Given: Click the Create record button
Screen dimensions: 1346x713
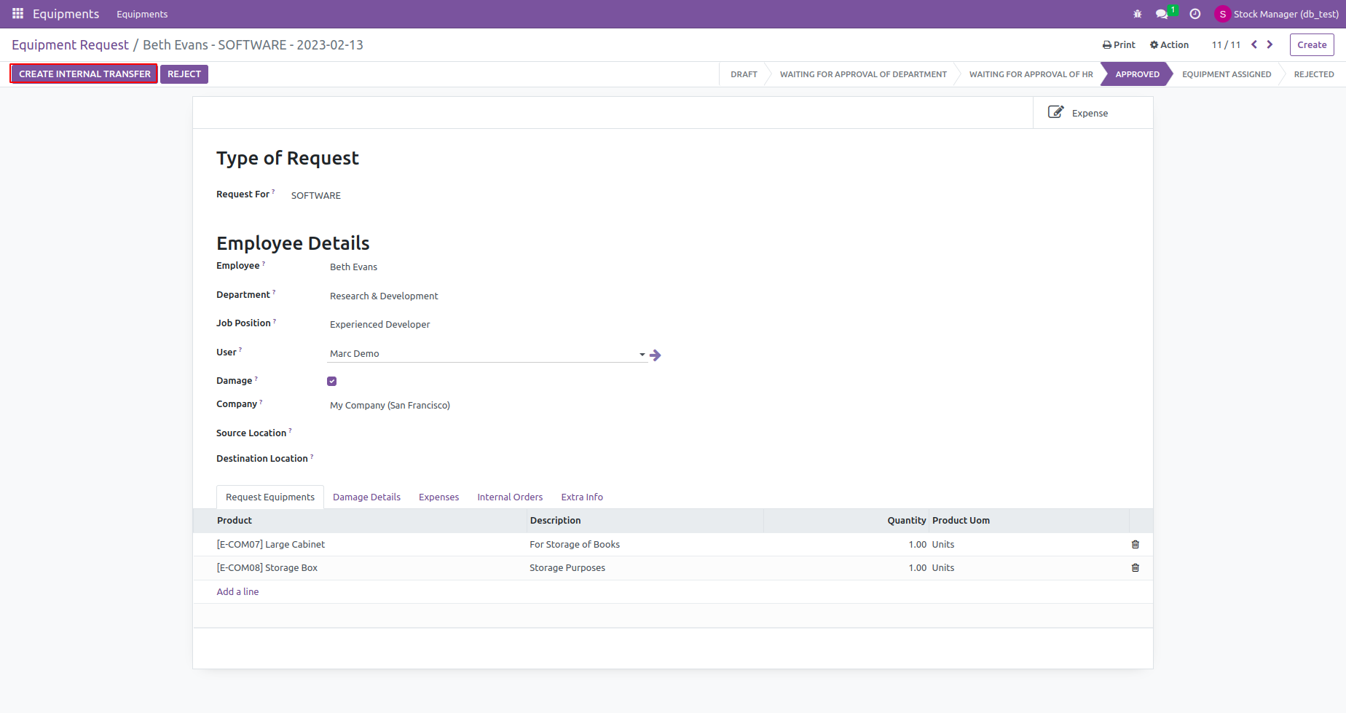Looking at the screenshot, I should pyautogui.click(x=1312, y=44).
